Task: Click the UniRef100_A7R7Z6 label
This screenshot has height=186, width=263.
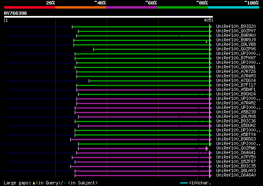Action: point(236,72)
